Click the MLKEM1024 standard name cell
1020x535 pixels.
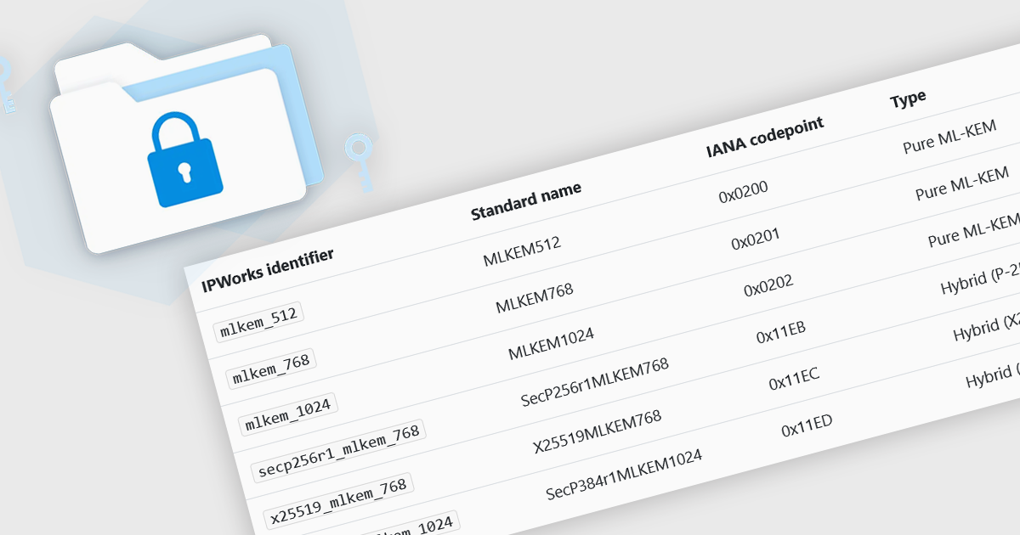click(551, 343)
